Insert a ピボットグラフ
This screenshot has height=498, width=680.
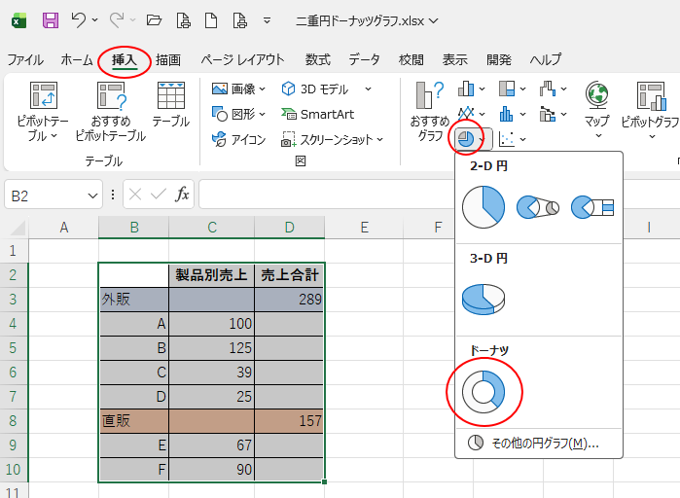[649, 109]
